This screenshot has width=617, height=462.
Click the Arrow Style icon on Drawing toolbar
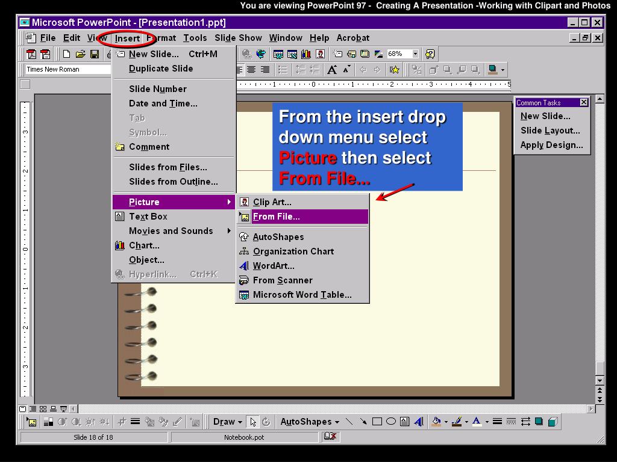[x=525, y=422]
